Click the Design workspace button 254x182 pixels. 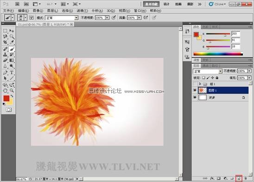point(166,4)
